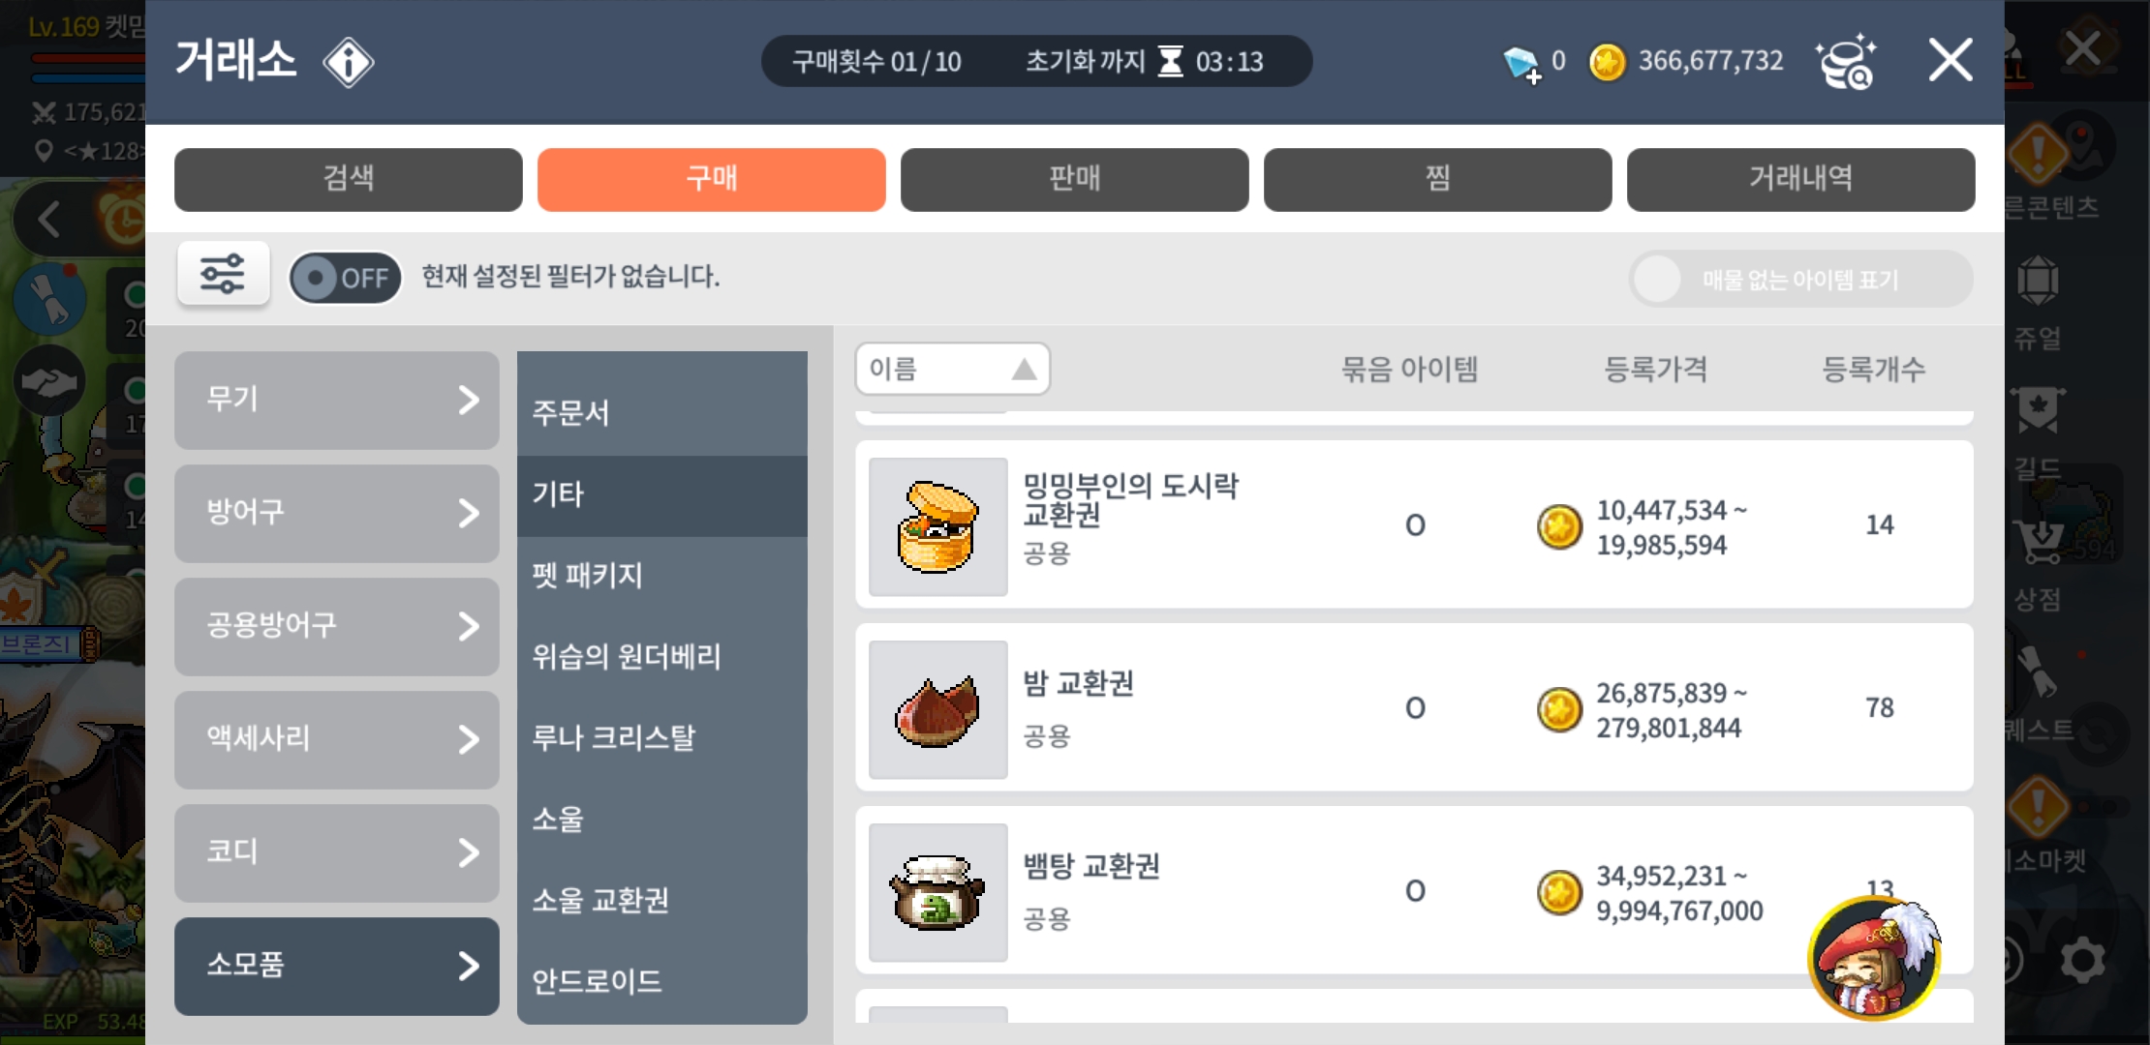Tap the gold meso coin icon
Viewport: 2150px width, 1045px height.
click(1607, 63)
